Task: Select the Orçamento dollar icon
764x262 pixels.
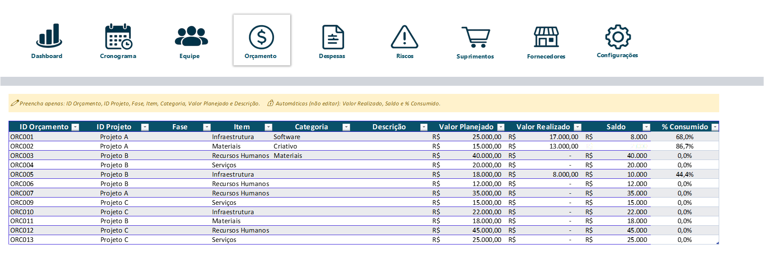Action: (261, 37)
